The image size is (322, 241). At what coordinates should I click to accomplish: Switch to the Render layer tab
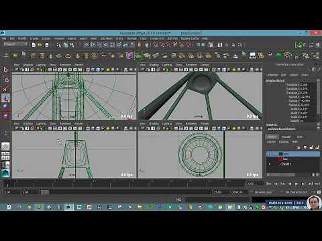286,137
